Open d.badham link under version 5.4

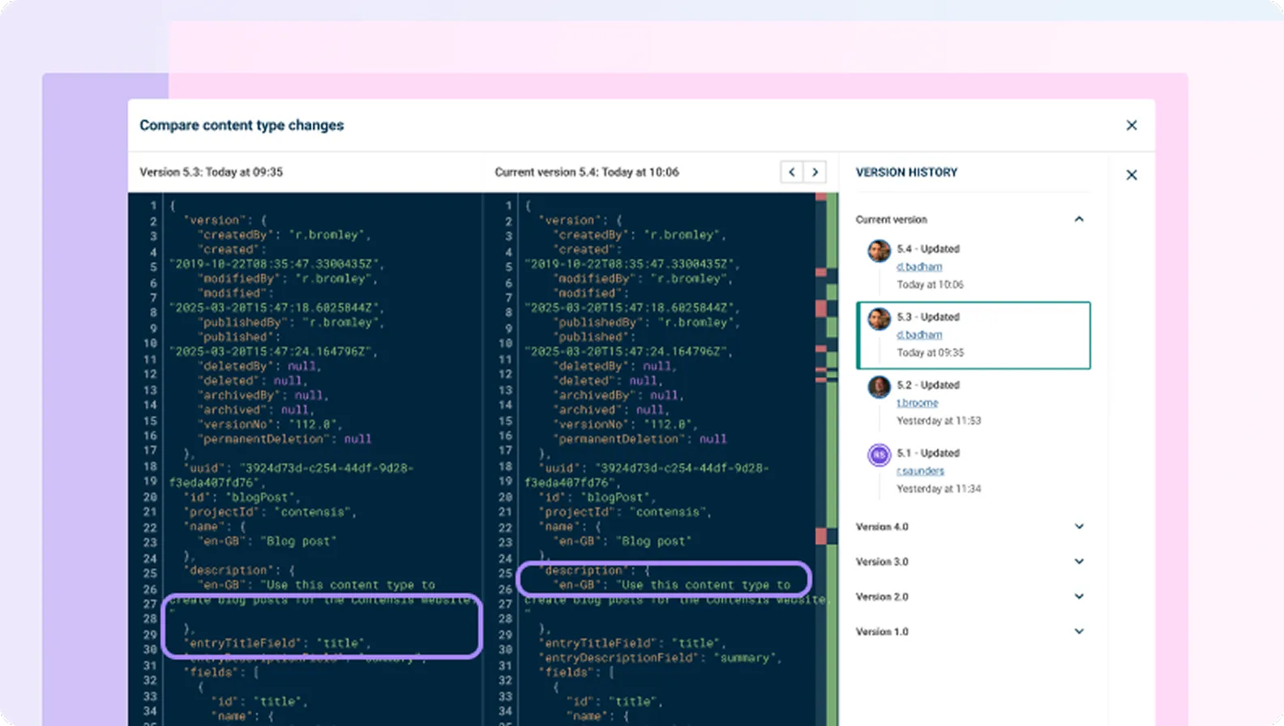click(918, 267)
